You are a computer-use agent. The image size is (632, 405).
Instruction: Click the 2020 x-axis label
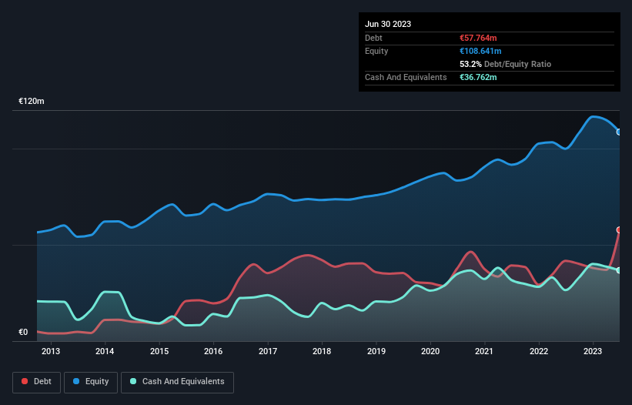pyautogui.click(x=430, y=351)
